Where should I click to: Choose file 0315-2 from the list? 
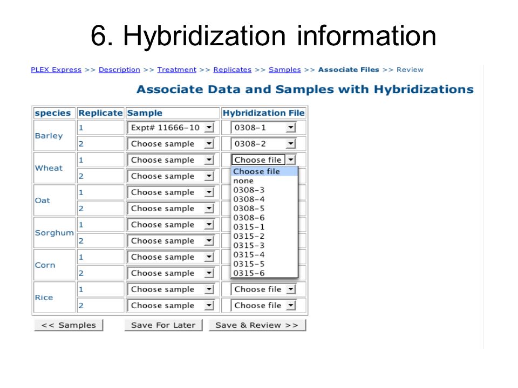click(x=264, y=236)
